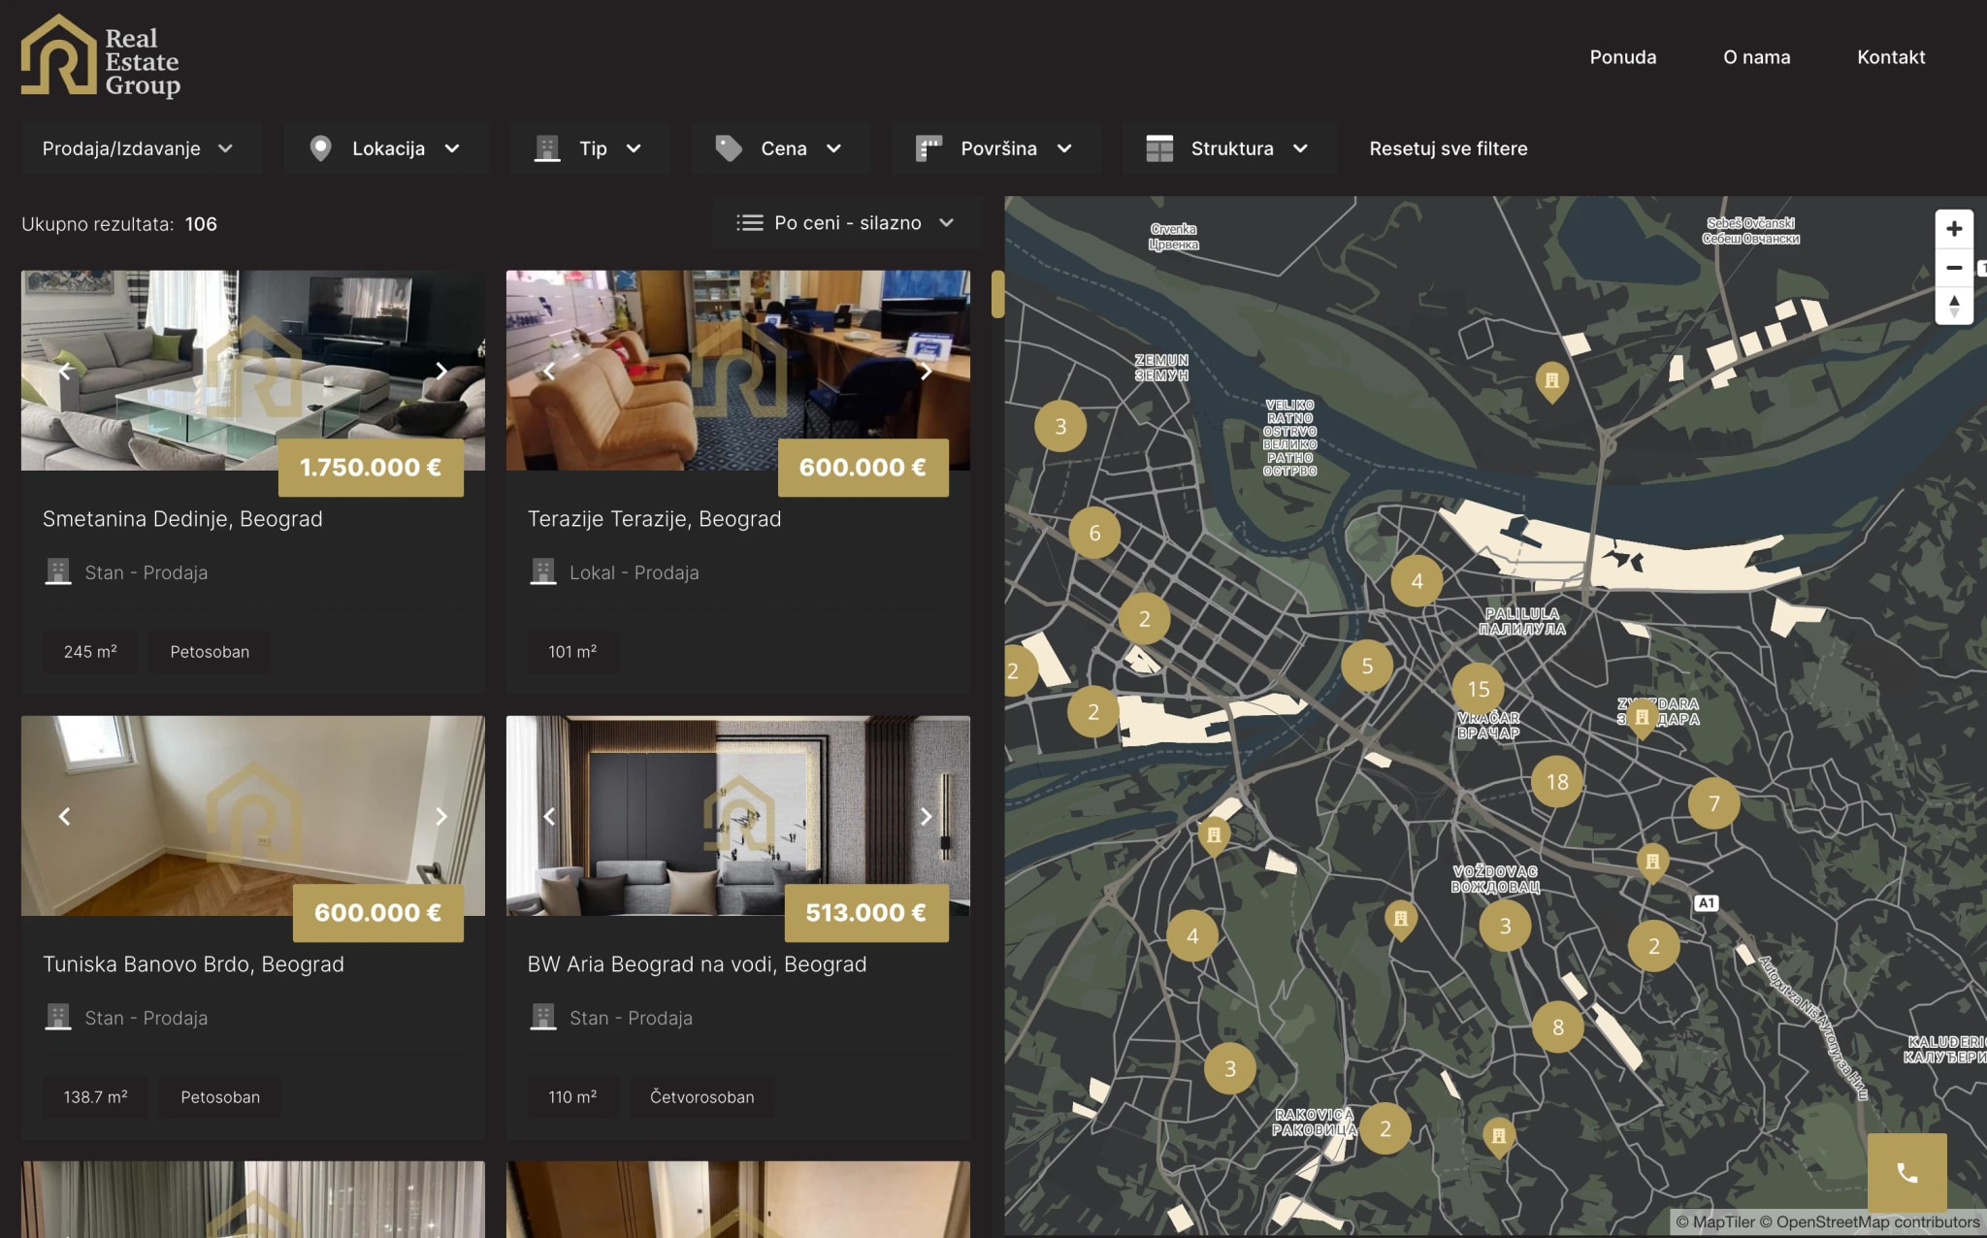Next photo arrow on BW Aria listing

click(926, 816)
